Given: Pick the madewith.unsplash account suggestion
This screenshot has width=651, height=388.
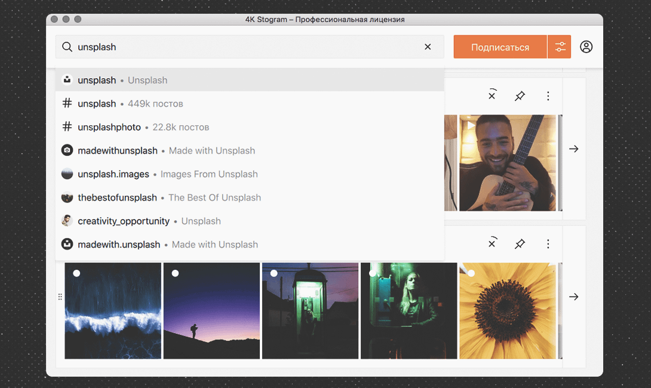Looking at the screenshot, I should pos(250,244).
